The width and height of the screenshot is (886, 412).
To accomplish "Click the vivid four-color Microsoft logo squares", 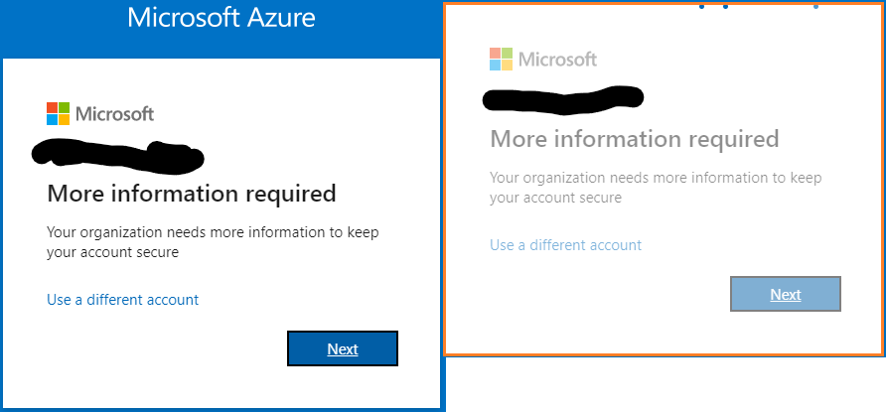I will pyautogui.click(x=59, y=113).
